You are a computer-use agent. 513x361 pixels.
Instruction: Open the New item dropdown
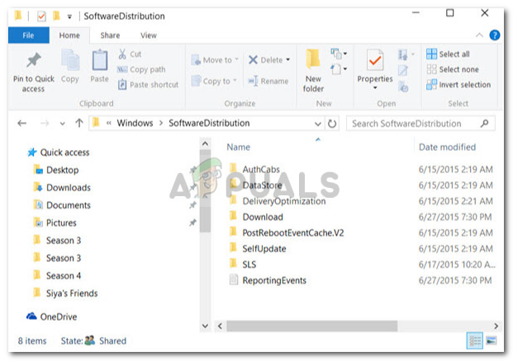click(x=339, y=54)
